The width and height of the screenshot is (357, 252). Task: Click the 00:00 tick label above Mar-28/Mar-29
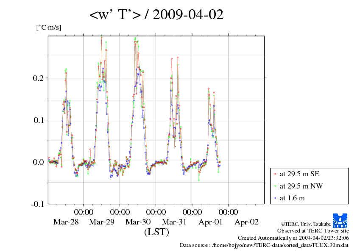[x=84, y=212]
